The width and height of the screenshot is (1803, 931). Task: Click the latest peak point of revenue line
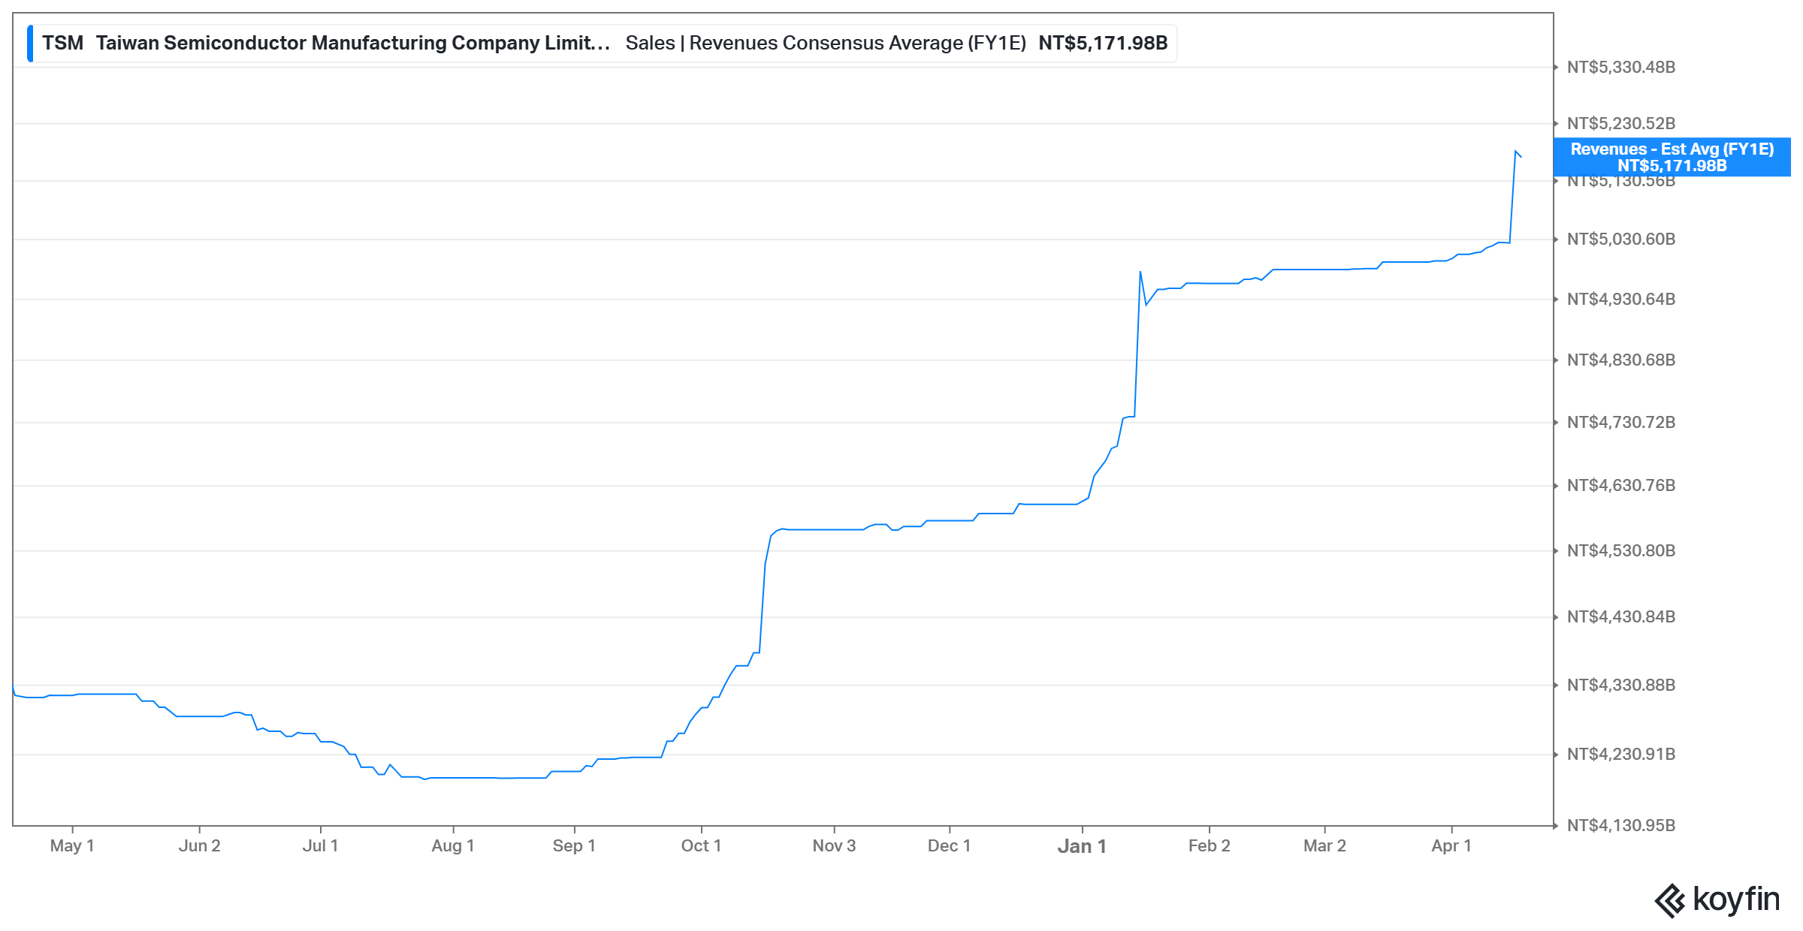tap(1515, 151)
